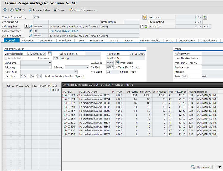Screen dimensions: 223x171
Task: Click pencil edit icon for Ansprechpartner
Action: (31, 31)
